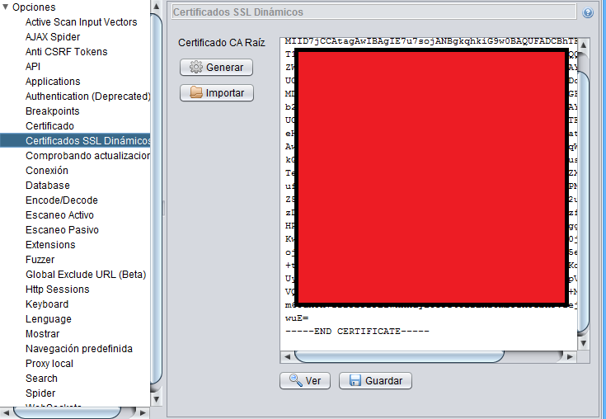Viewport: 606px width, 419px height.
Task: Select Certificados SSL Dinámicos entry
Action: point(75,140)
